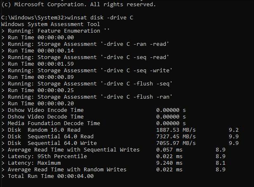Click the 9.240 ms maximum latency value
Viewport: 254px width, 187px height.
coord(169,163)
